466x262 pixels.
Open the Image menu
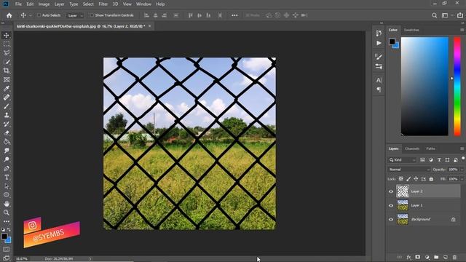[x=44, y=4]
